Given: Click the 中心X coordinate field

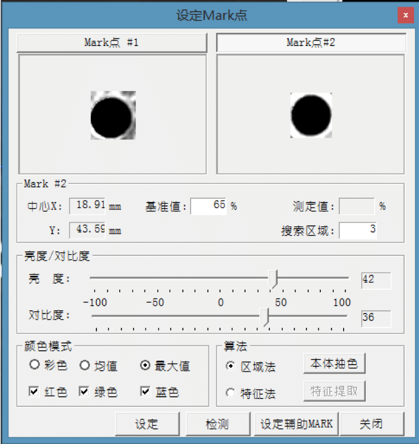Looking at the screenshot, I should click(x=88, y=206).
